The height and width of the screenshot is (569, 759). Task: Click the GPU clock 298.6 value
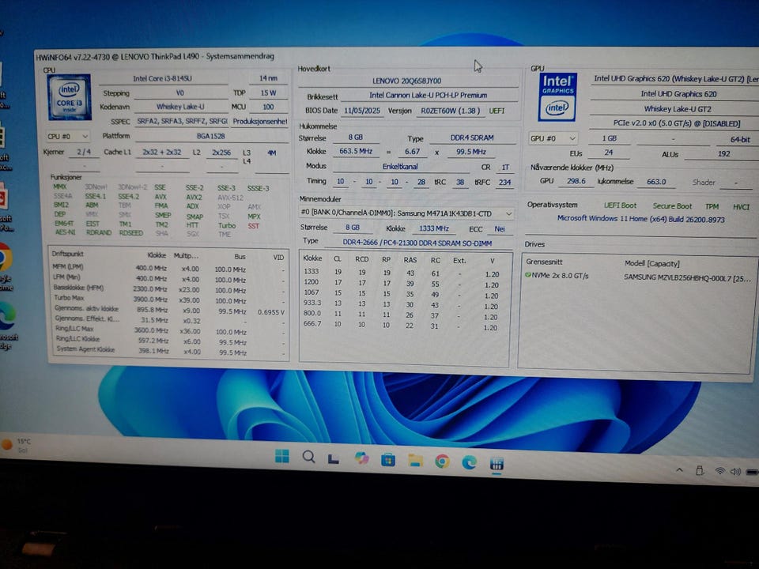click(576, 182)
